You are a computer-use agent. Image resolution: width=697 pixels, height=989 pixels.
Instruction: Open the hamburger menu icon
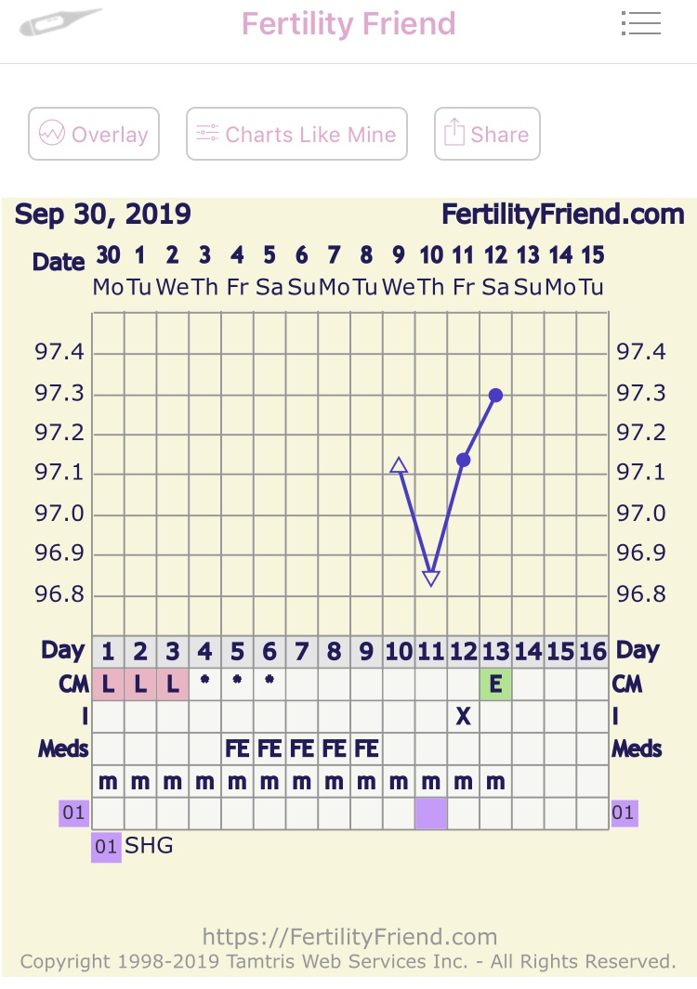tap(641, 23)
